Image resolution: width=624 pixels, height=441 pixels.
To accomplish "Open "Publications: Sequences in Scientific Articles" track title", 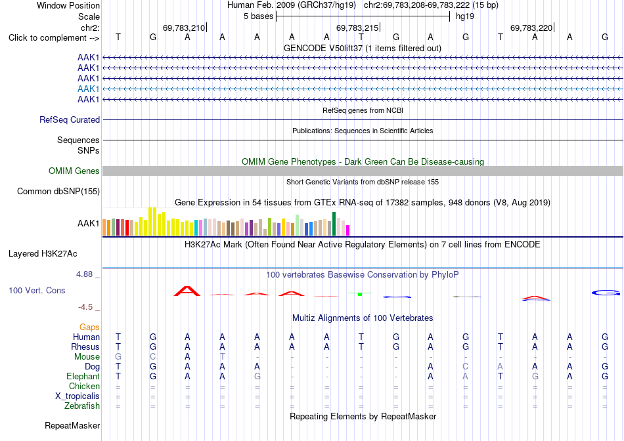I will [x=363, y=131].
